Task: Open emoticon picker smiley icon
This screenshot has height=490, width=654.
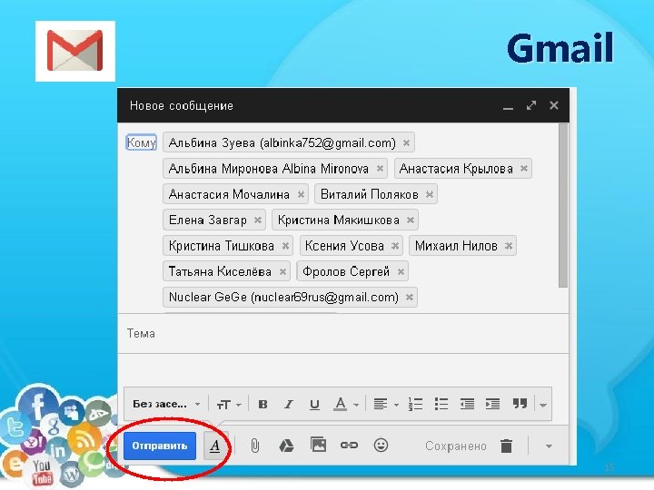Action: pyautogui.click(x=381, y=446)
